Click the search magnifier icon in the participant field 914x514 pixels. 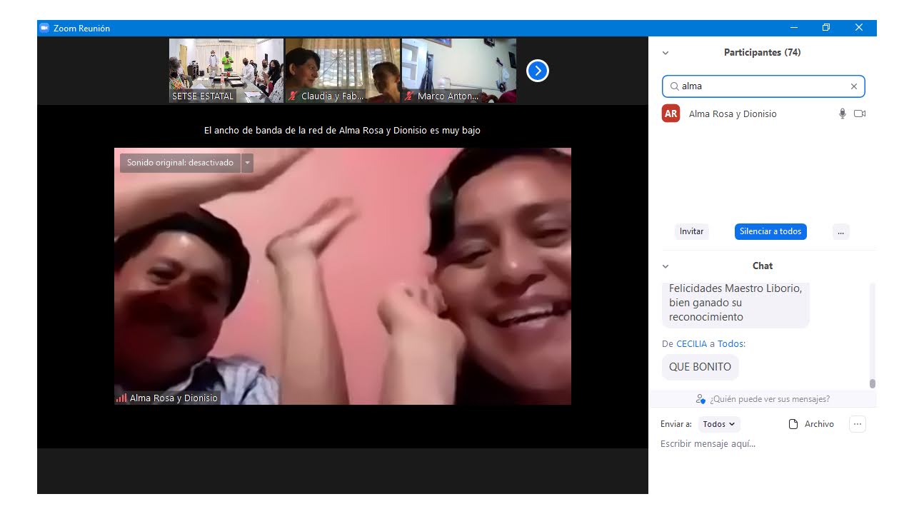pyautogui.click(x=674, y=86)
